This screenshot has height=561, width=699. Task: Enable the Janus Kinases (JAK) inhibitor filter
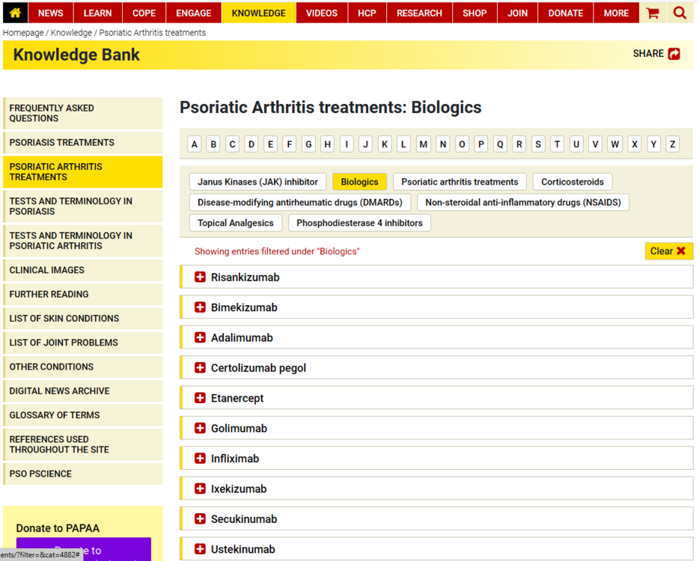click(257, 182)
